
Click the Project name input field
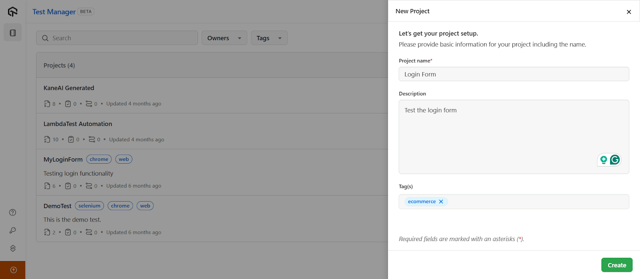(514, 74)
